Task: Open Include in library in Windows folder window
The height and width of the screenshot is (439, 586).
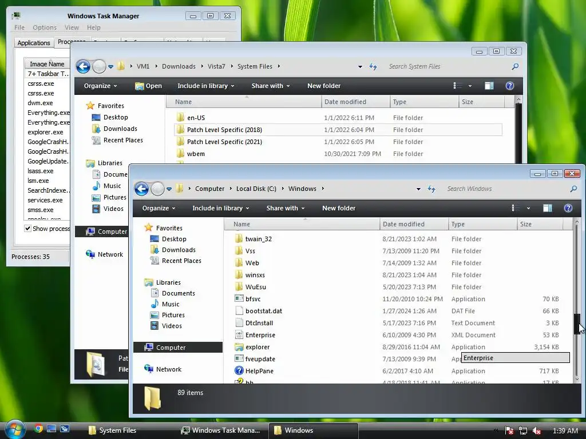Action: pos(221,208)
